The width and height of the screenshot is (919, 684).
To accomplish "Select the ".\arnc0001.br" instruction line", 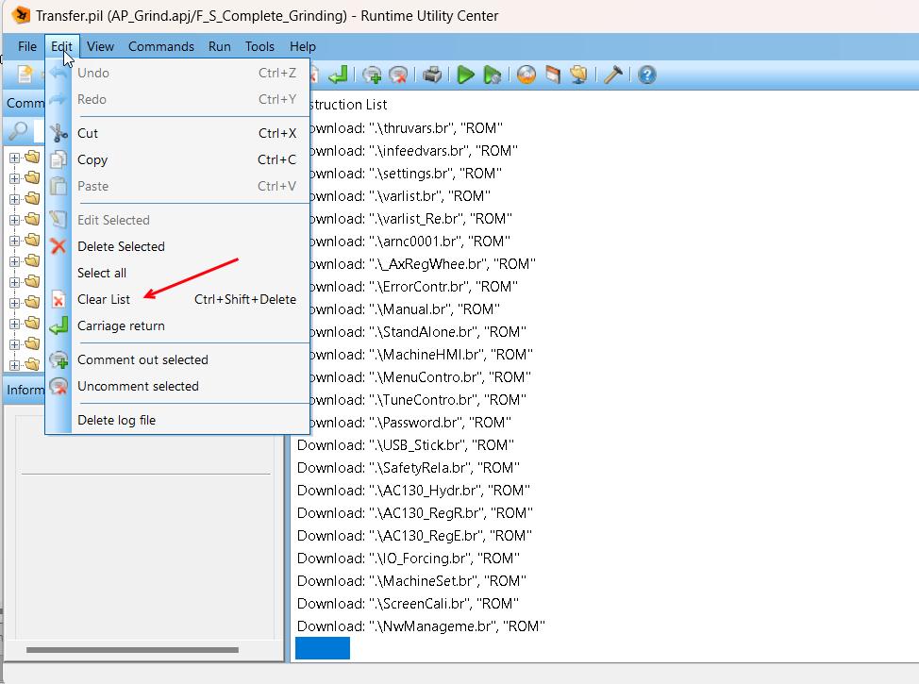I will click(x=410, y=242).
